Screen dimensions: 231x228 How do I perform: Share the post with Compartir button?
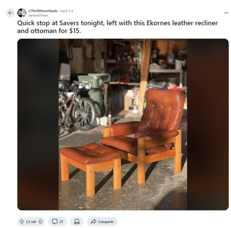coord(102,222)
